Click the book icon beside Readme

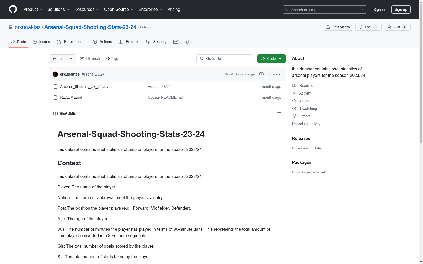pyautogui.click(x=294, y=86)
